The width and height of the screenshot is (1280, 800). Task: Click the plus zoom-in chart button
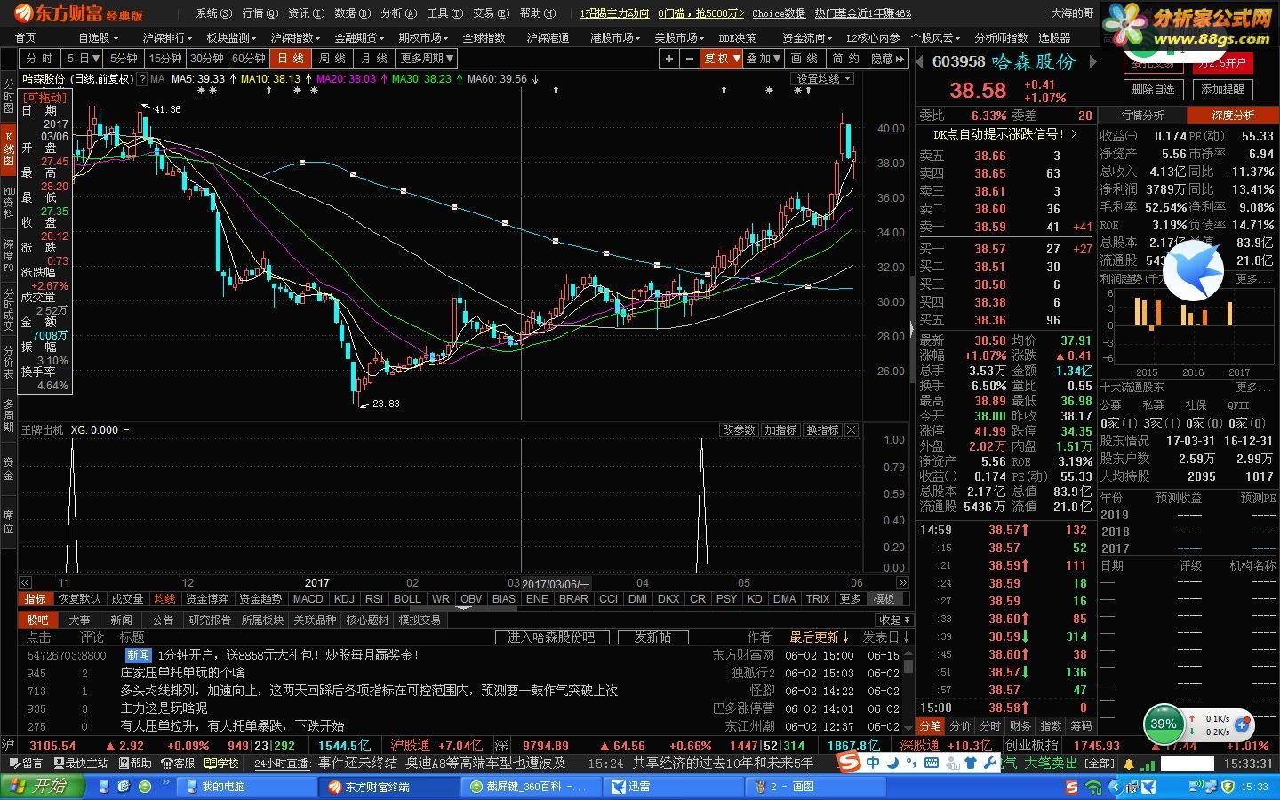click(668, 59)
